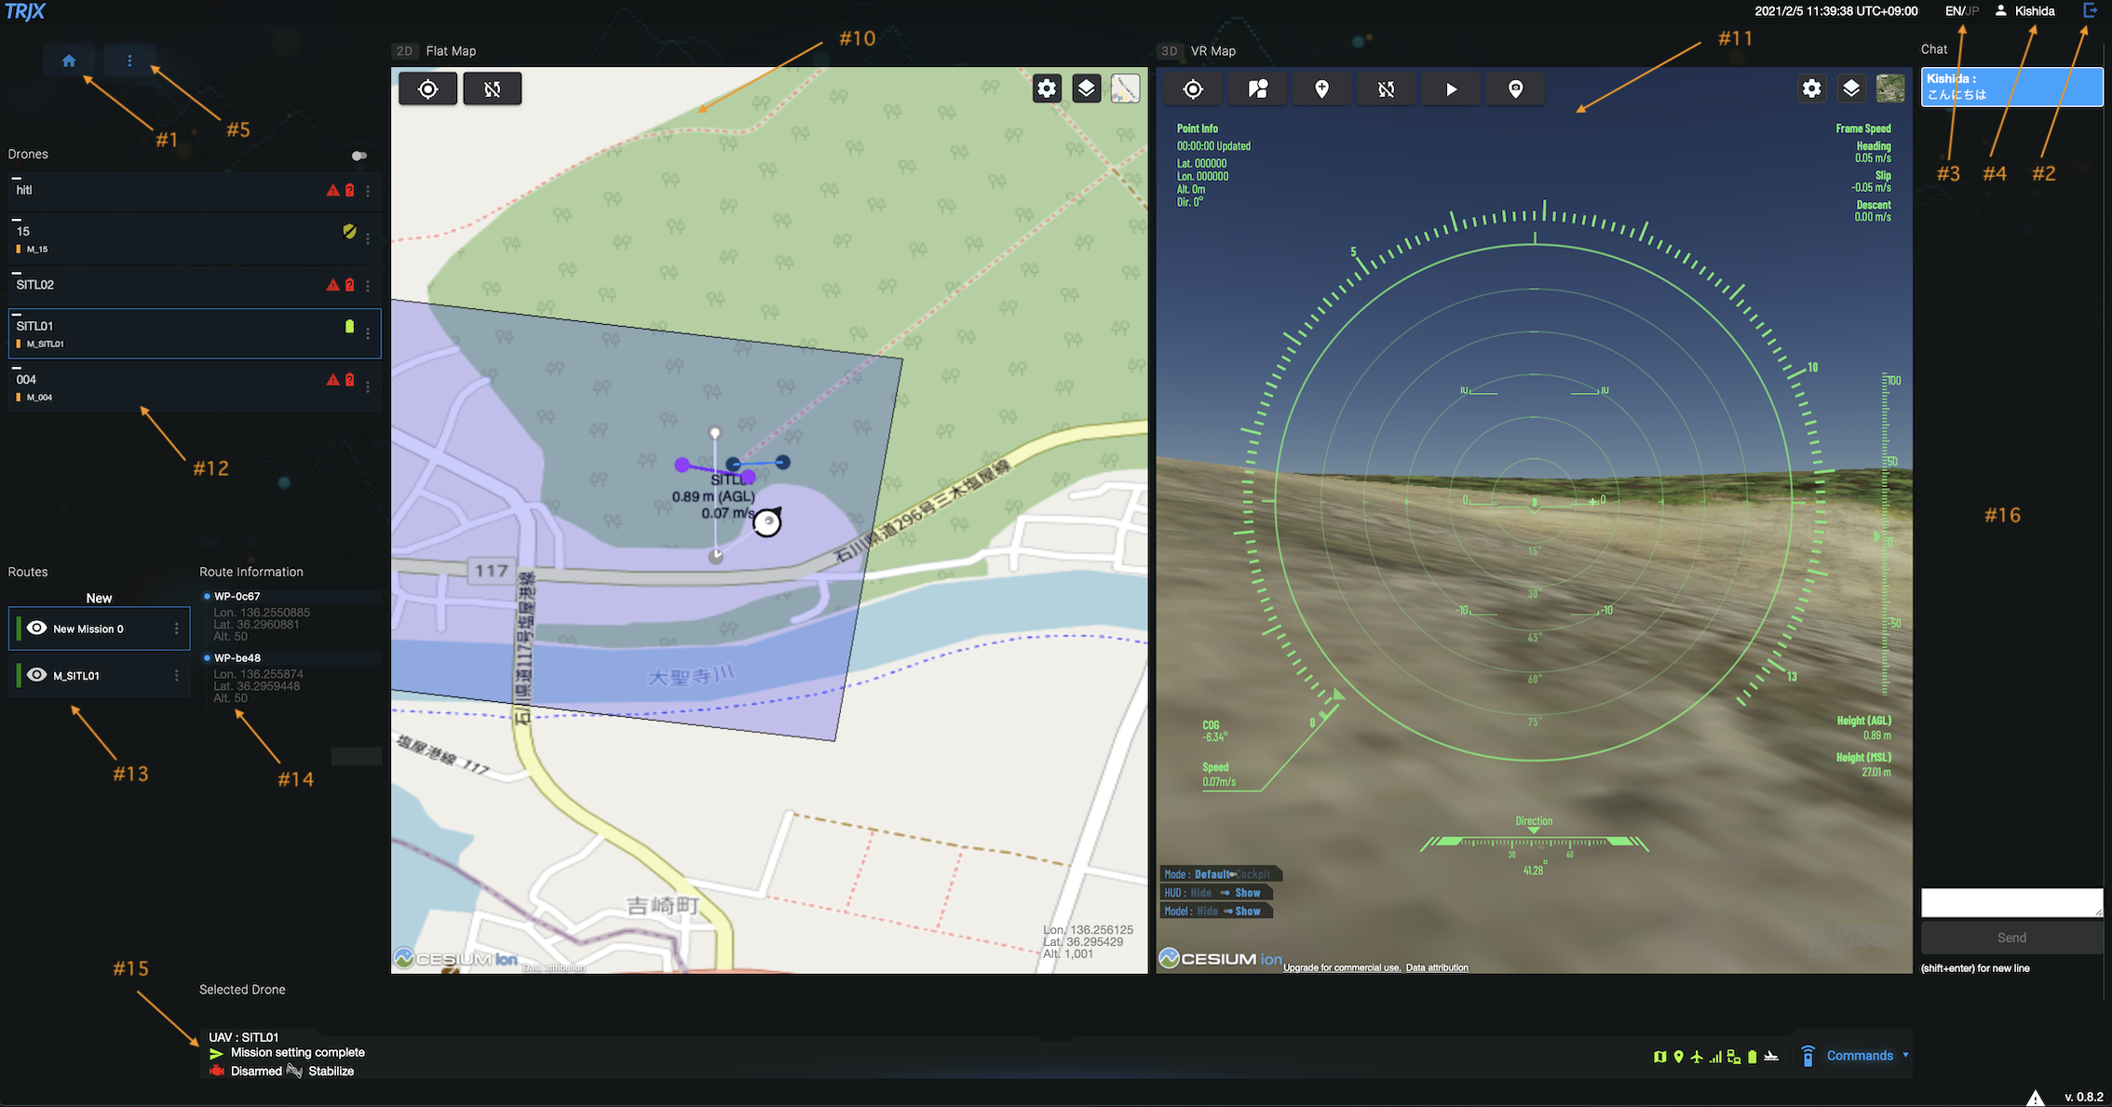Open the three-dot menu next to Home

click(x=129, y=61)
